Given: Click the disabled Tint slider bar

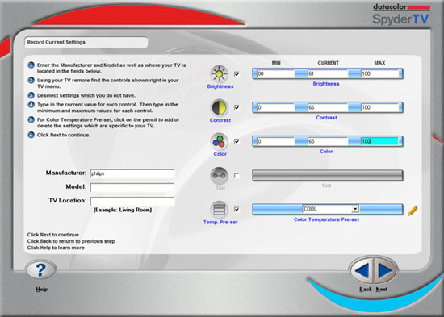Looking at the screenshot, I should point(327,175).
